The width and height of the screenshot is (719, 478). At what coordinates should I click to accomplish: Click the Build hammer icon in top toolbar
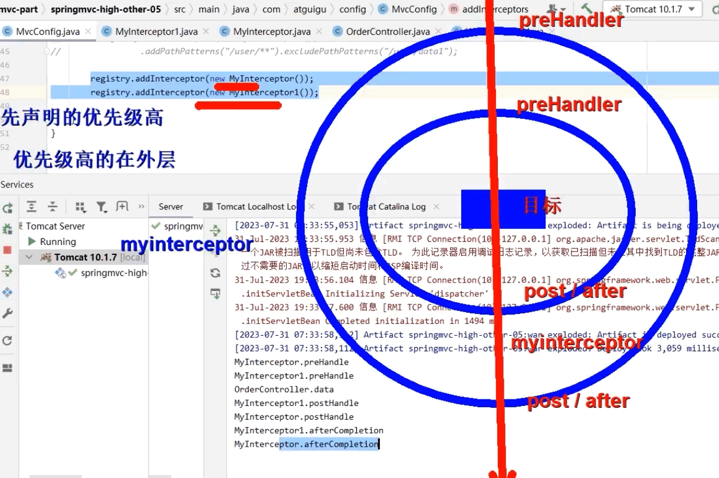tap(587, 9)
